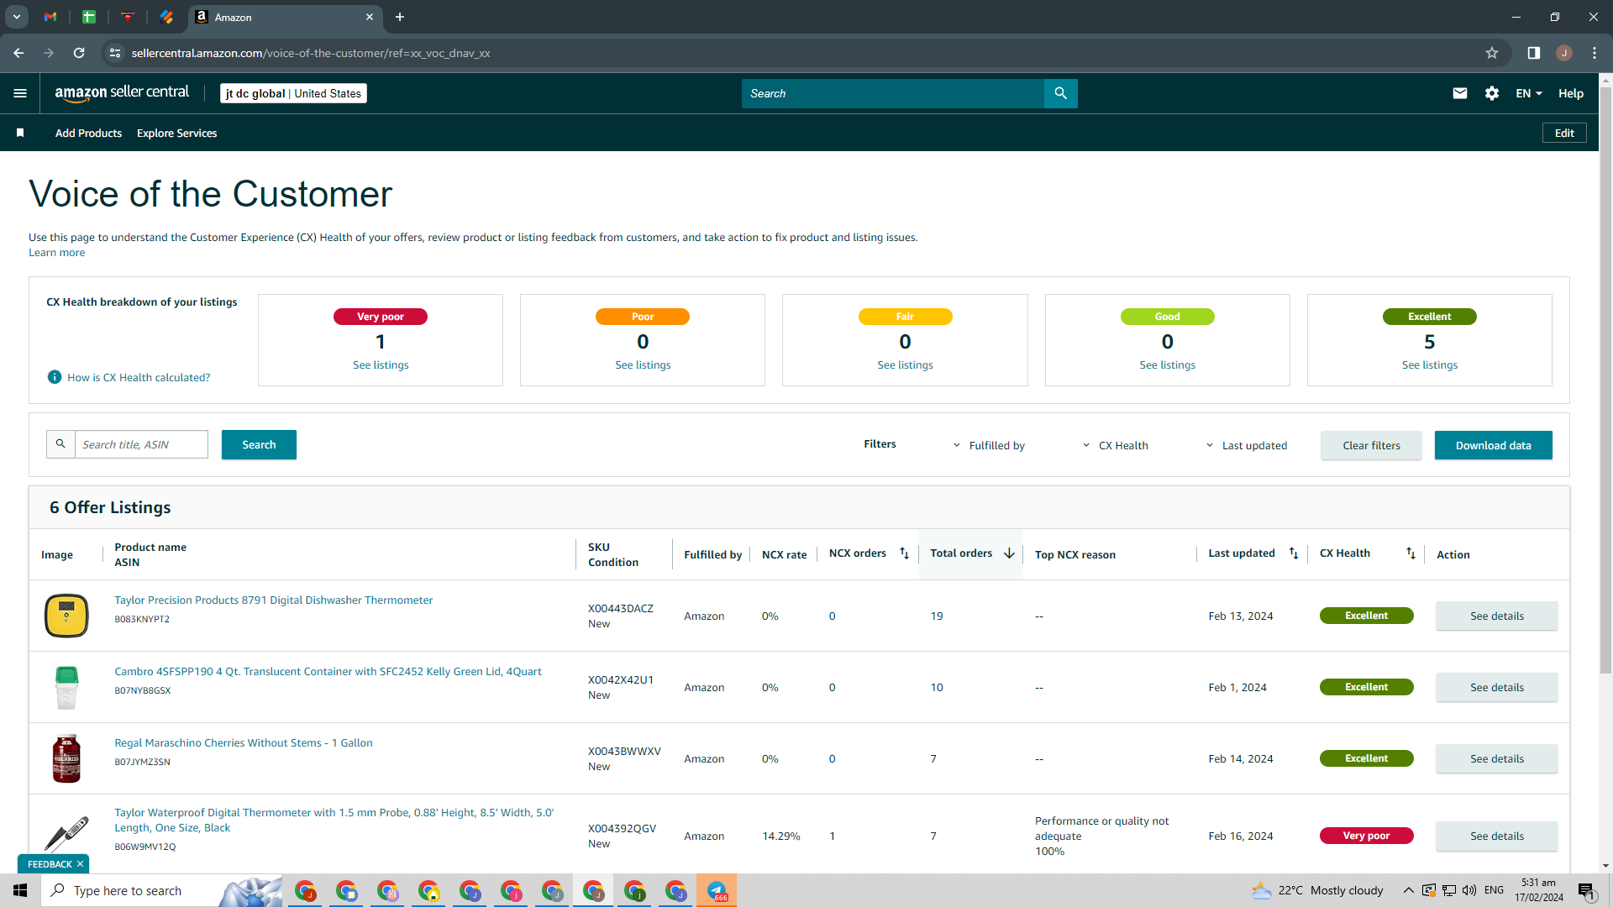
Task: Open the Chrome profile avatar
Action: click(1564, 53)
